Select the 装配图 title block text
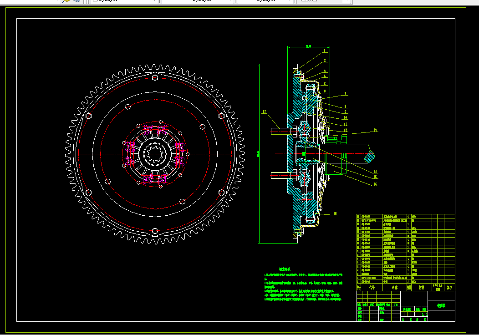The width and height of the screenshot is (479, 335). point(441,305)
